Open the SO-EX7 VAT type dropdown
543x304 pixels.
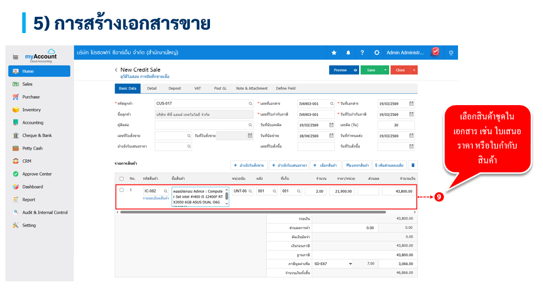[x=333, y=264]
